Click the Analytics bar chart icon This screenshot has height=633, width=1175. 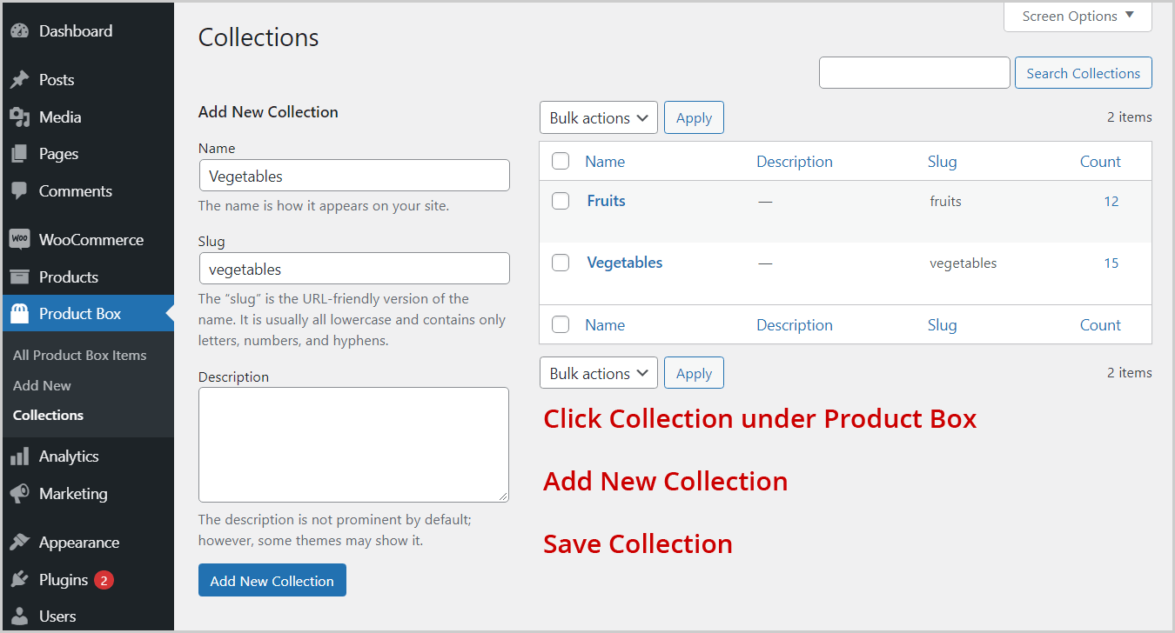20,456
